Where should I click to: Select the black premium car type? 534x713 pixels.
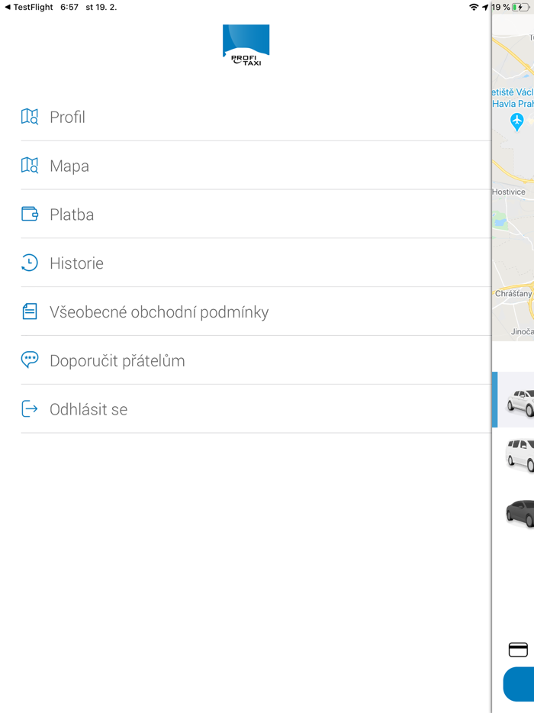pos(517,511)
